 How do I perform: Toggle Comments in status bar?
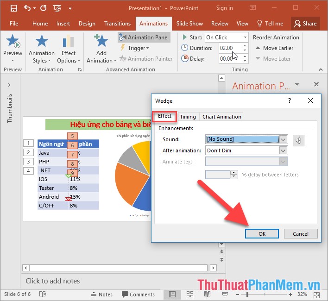pos(138,295)
